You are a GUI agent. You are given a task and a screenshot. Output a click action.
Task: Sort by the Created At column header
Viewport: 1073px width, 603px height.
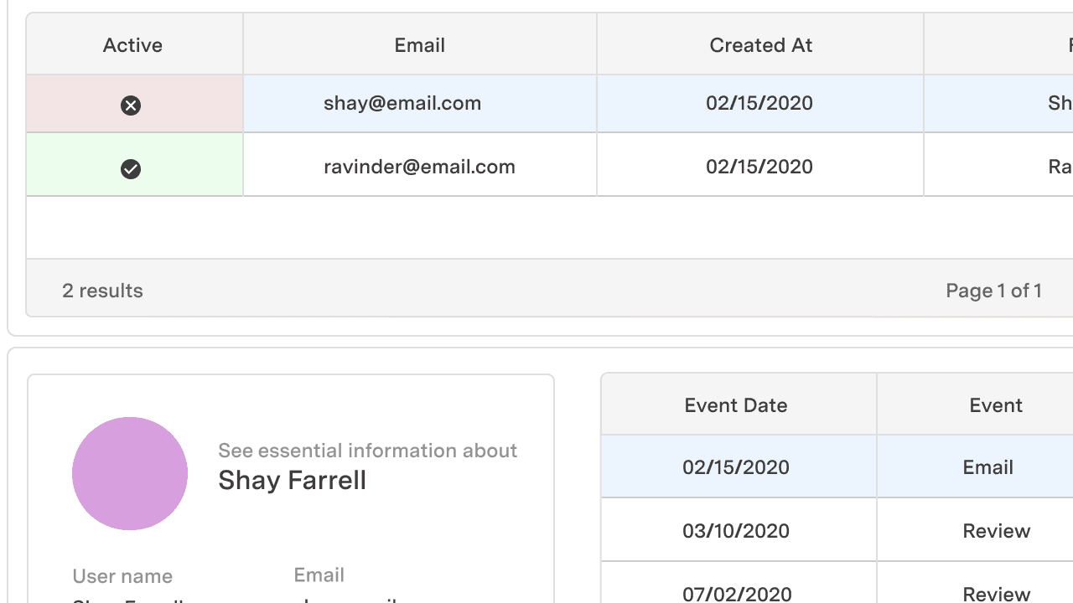[760, 45]
